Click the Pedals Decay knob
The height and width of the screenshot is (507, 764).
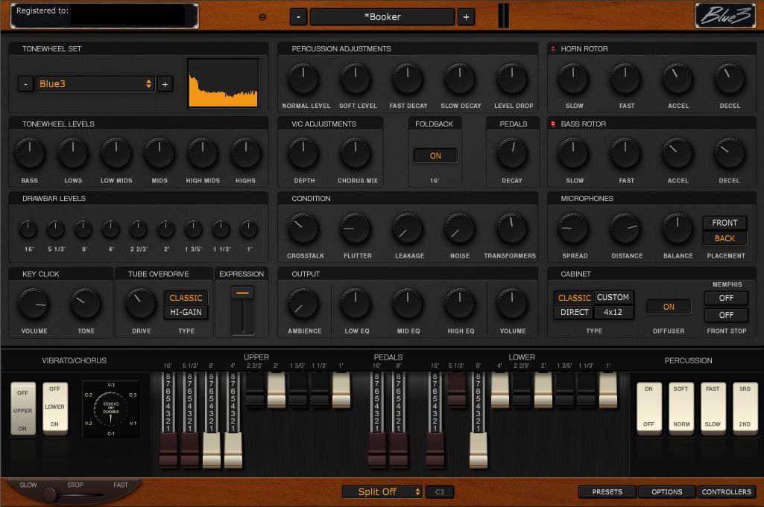coord(511,154)
